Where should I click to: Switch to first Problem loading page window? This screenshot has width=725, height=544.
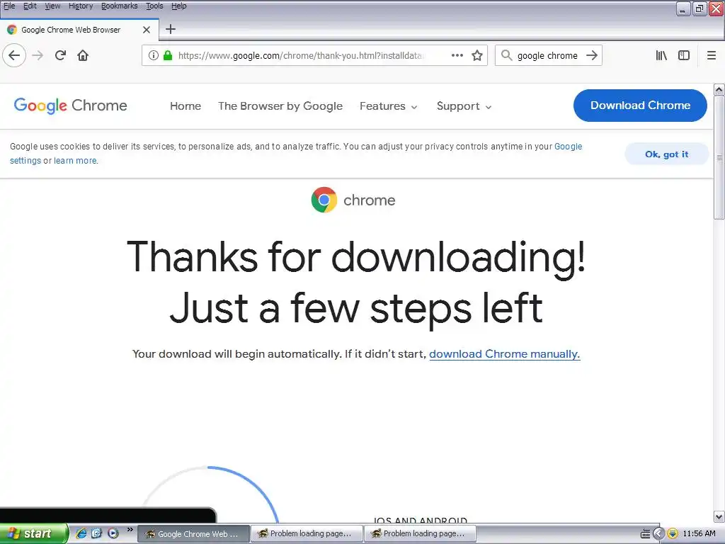(307, 534)
